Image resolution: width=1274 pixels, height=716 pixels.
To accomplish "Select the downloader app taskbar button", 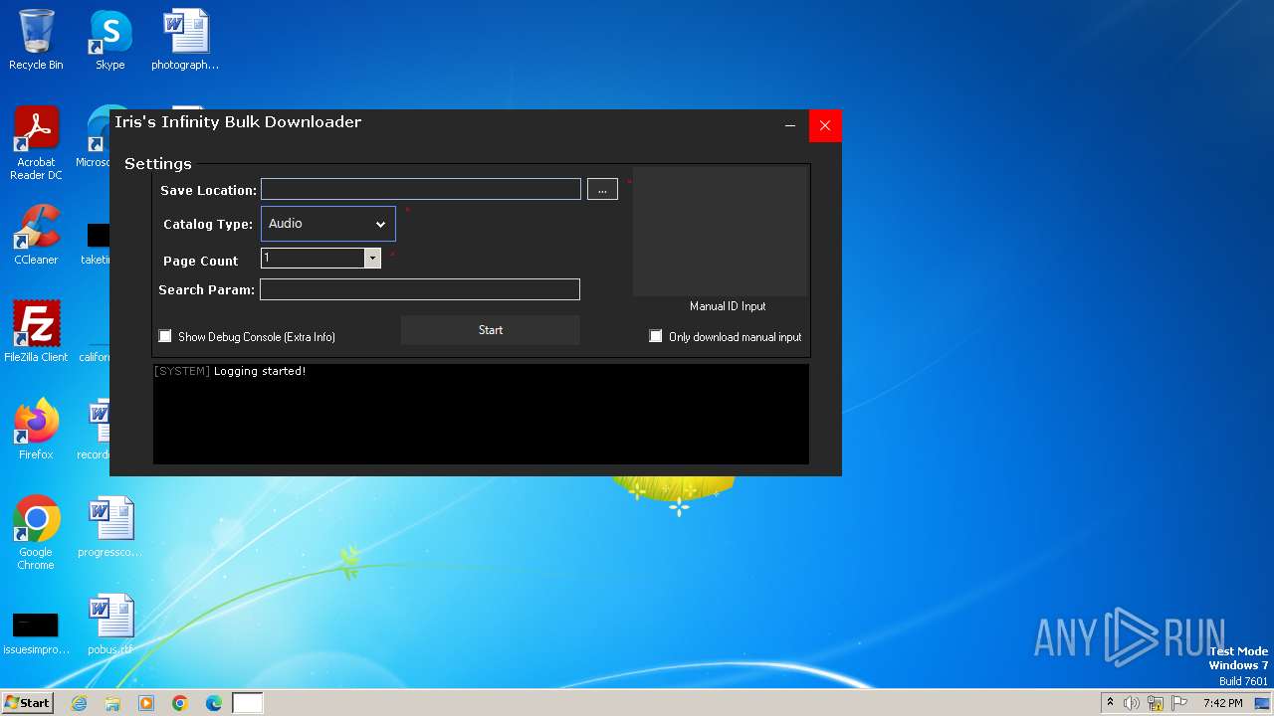I will click(248, 703).
